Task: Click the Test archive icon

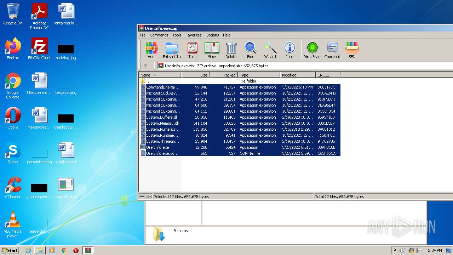Action: click(x=192, y=50)
